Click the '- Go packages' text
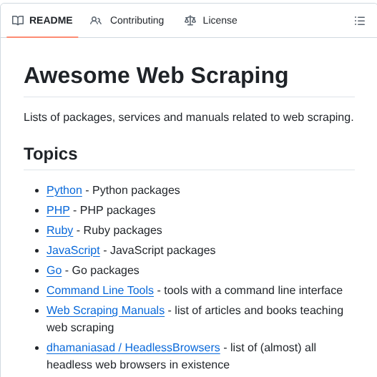This screenshot has width=377, height=377. 102,270
